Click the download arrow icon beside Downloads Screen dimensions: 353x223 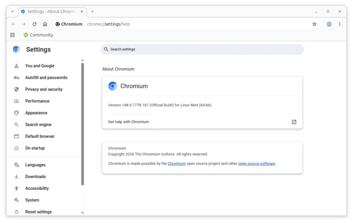(x=17, y=177)
